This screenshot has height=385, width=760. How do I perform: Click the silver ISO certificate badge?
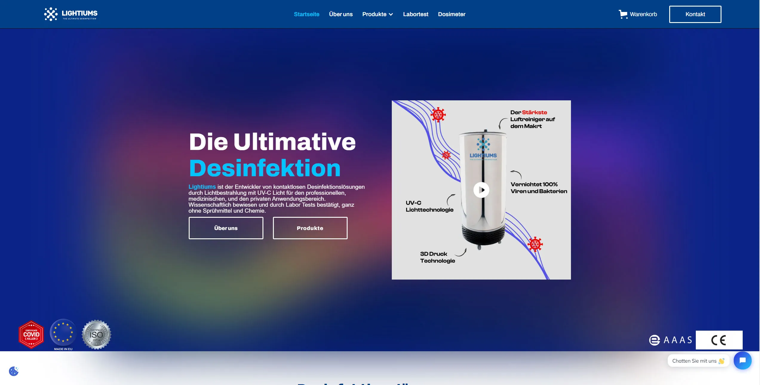point(96,335)
